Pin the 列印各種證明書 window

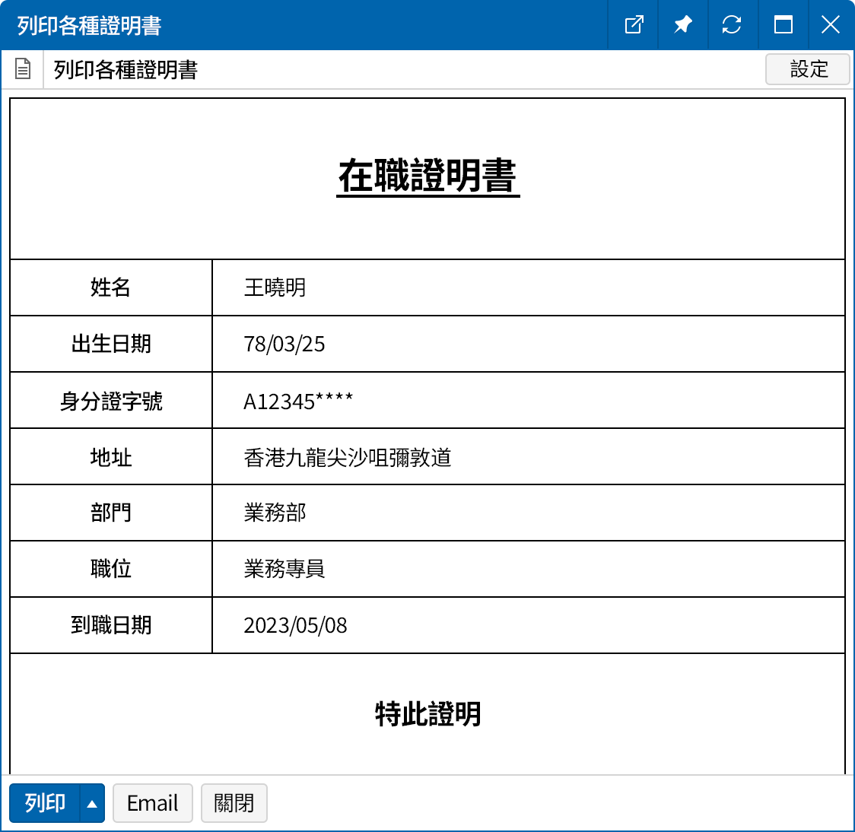(682, 24)
